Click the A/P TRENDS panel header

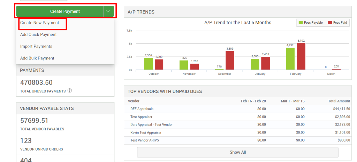[238, 12]
